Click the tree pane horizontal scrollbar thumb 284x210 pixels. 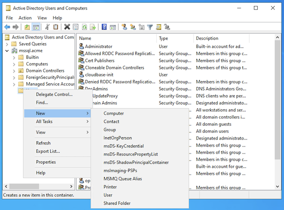24,186
